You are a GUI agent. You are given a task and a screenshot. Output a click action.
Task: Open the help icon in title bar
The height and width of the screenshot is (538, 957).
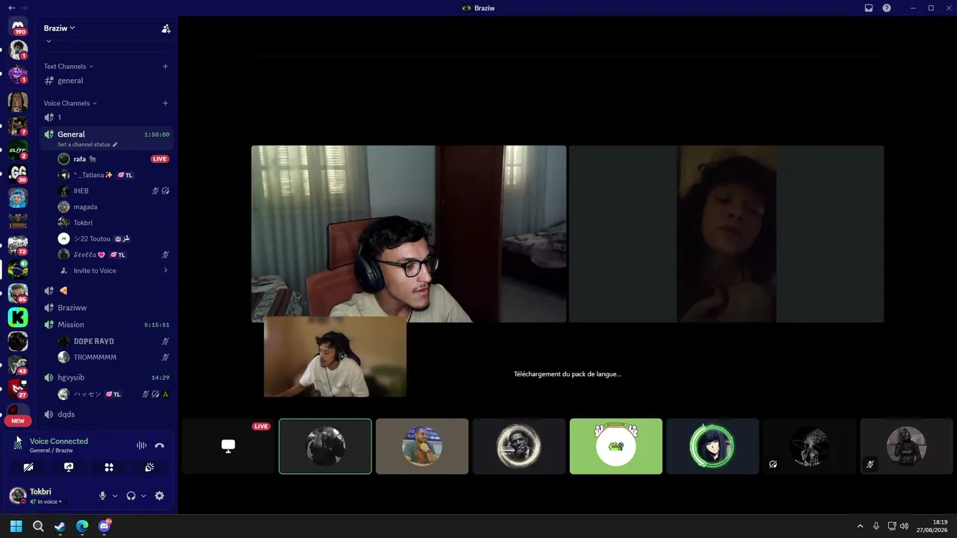click(x=887, y=8)
